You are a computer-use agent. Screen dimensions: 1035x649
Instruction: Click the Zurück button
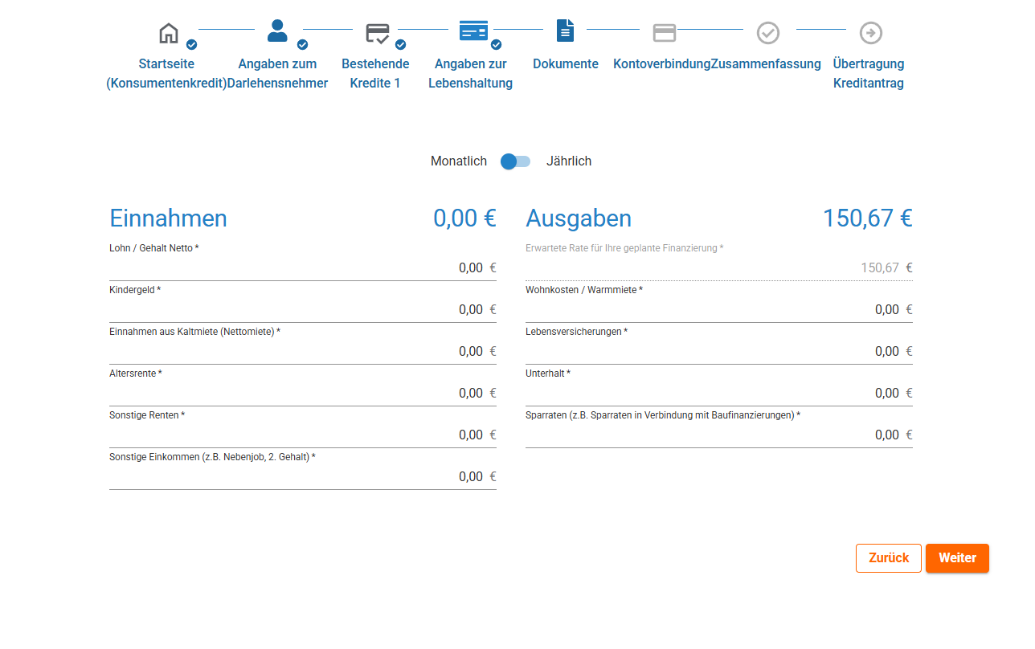888,558
